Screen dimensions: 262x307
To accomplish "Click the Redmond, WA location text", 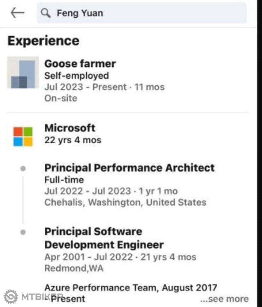I will click(x=74, y=268).
